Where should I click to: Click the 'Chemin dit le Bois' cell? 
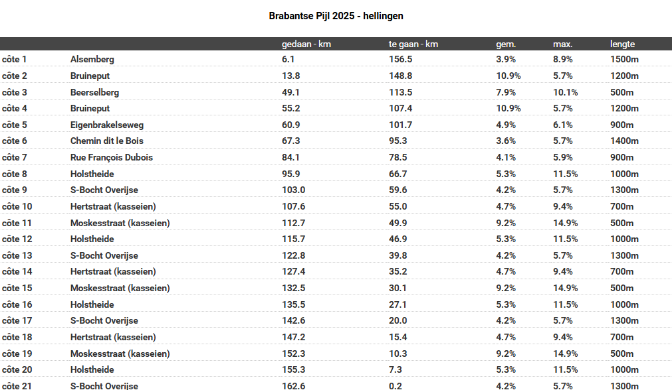[107, 141]
